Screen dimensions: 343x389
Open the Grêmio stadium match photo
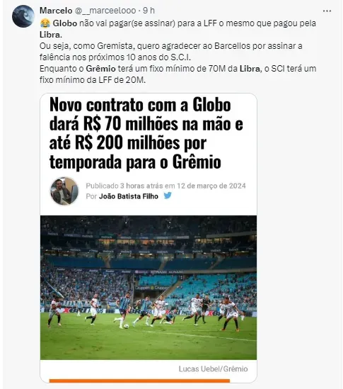click(149, 288)
